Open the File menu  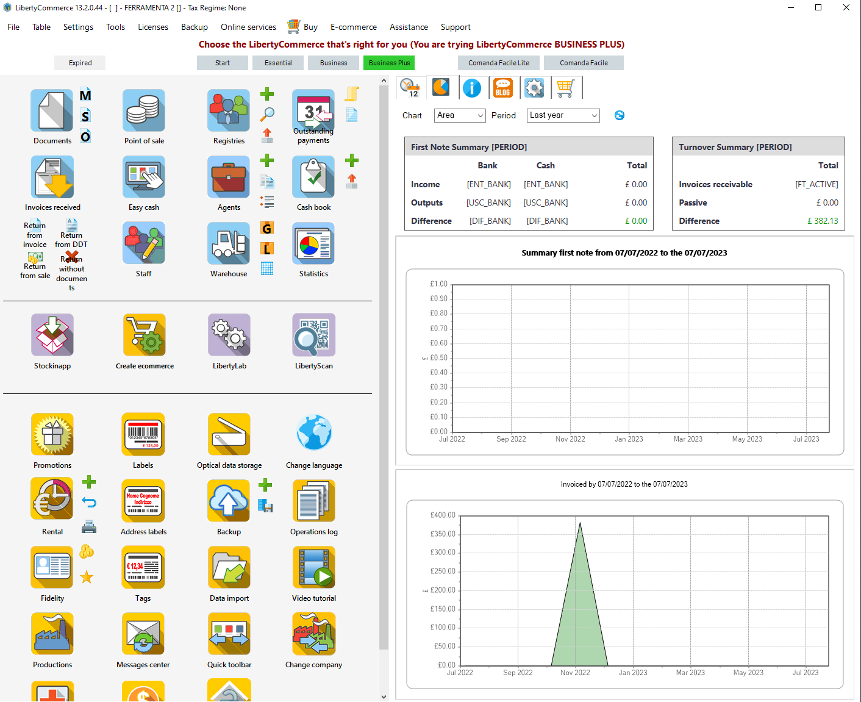tap(13, 27)
